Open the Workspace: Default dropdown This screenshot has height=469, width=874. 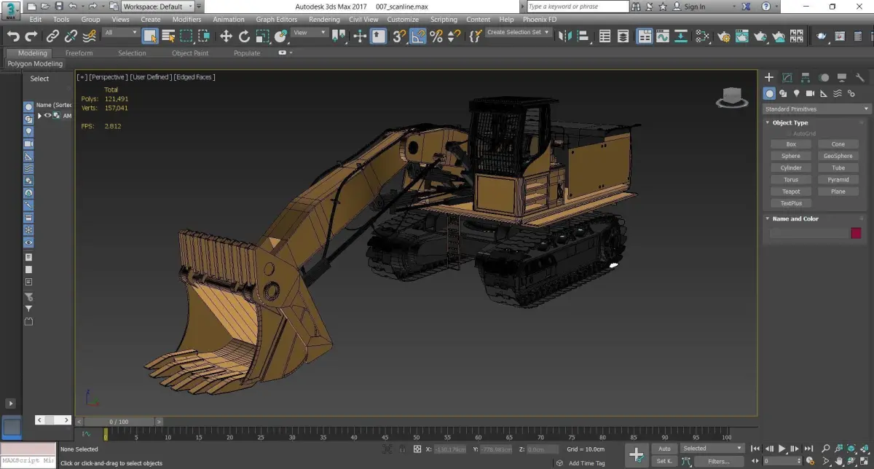(157, 7)
